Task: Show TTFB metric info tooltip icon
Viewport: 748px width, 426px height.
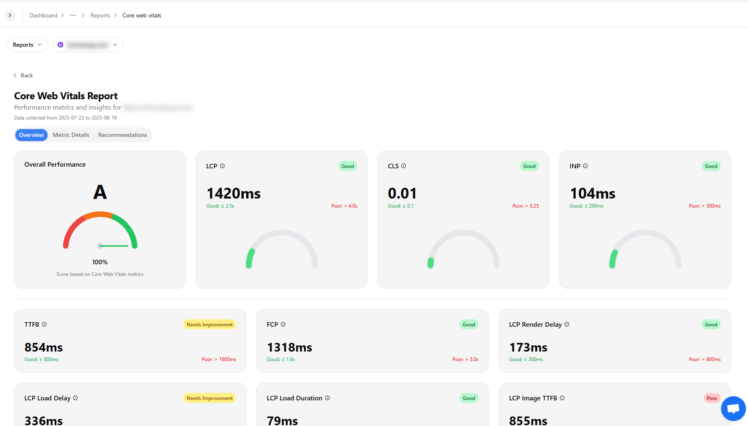Action: 44,324
